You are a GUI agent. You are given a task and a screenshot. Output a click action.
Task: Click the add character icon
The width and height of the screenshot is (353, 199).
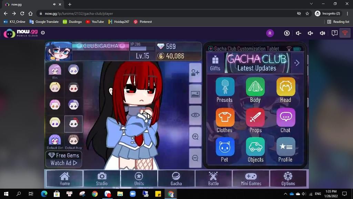[195, 73]
